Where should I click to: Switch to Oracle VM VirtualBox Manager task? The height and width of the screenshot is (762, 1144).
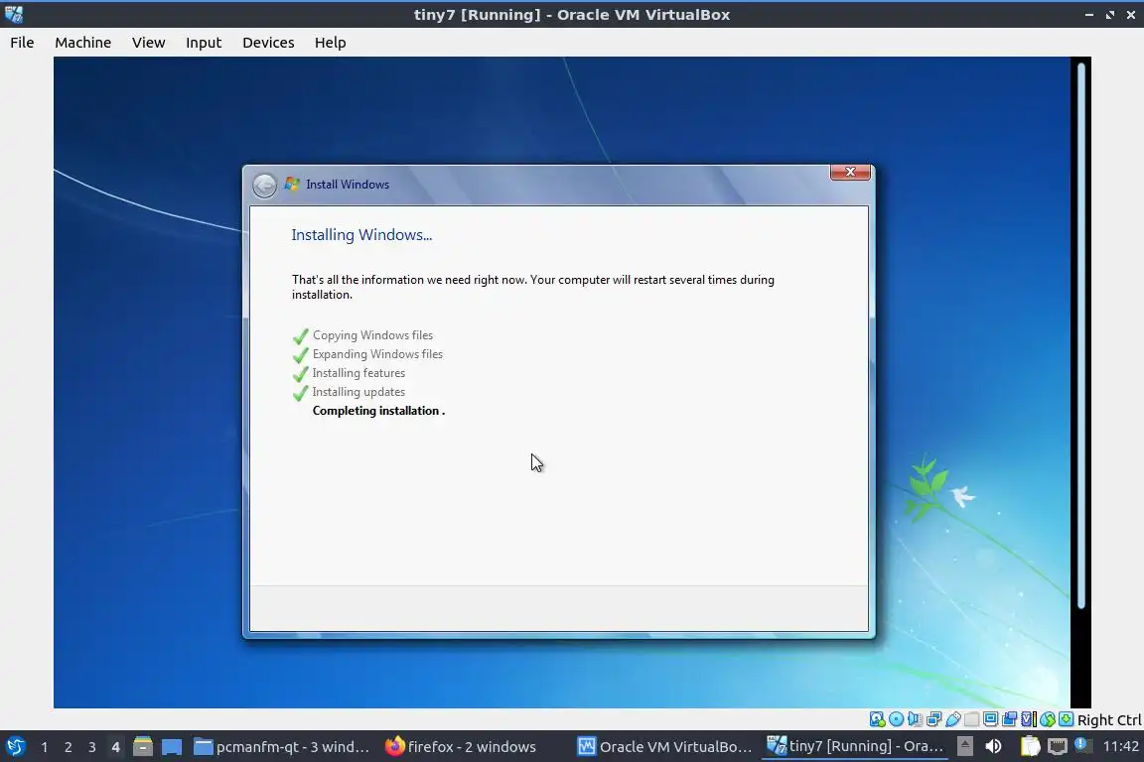click(664, 747)
